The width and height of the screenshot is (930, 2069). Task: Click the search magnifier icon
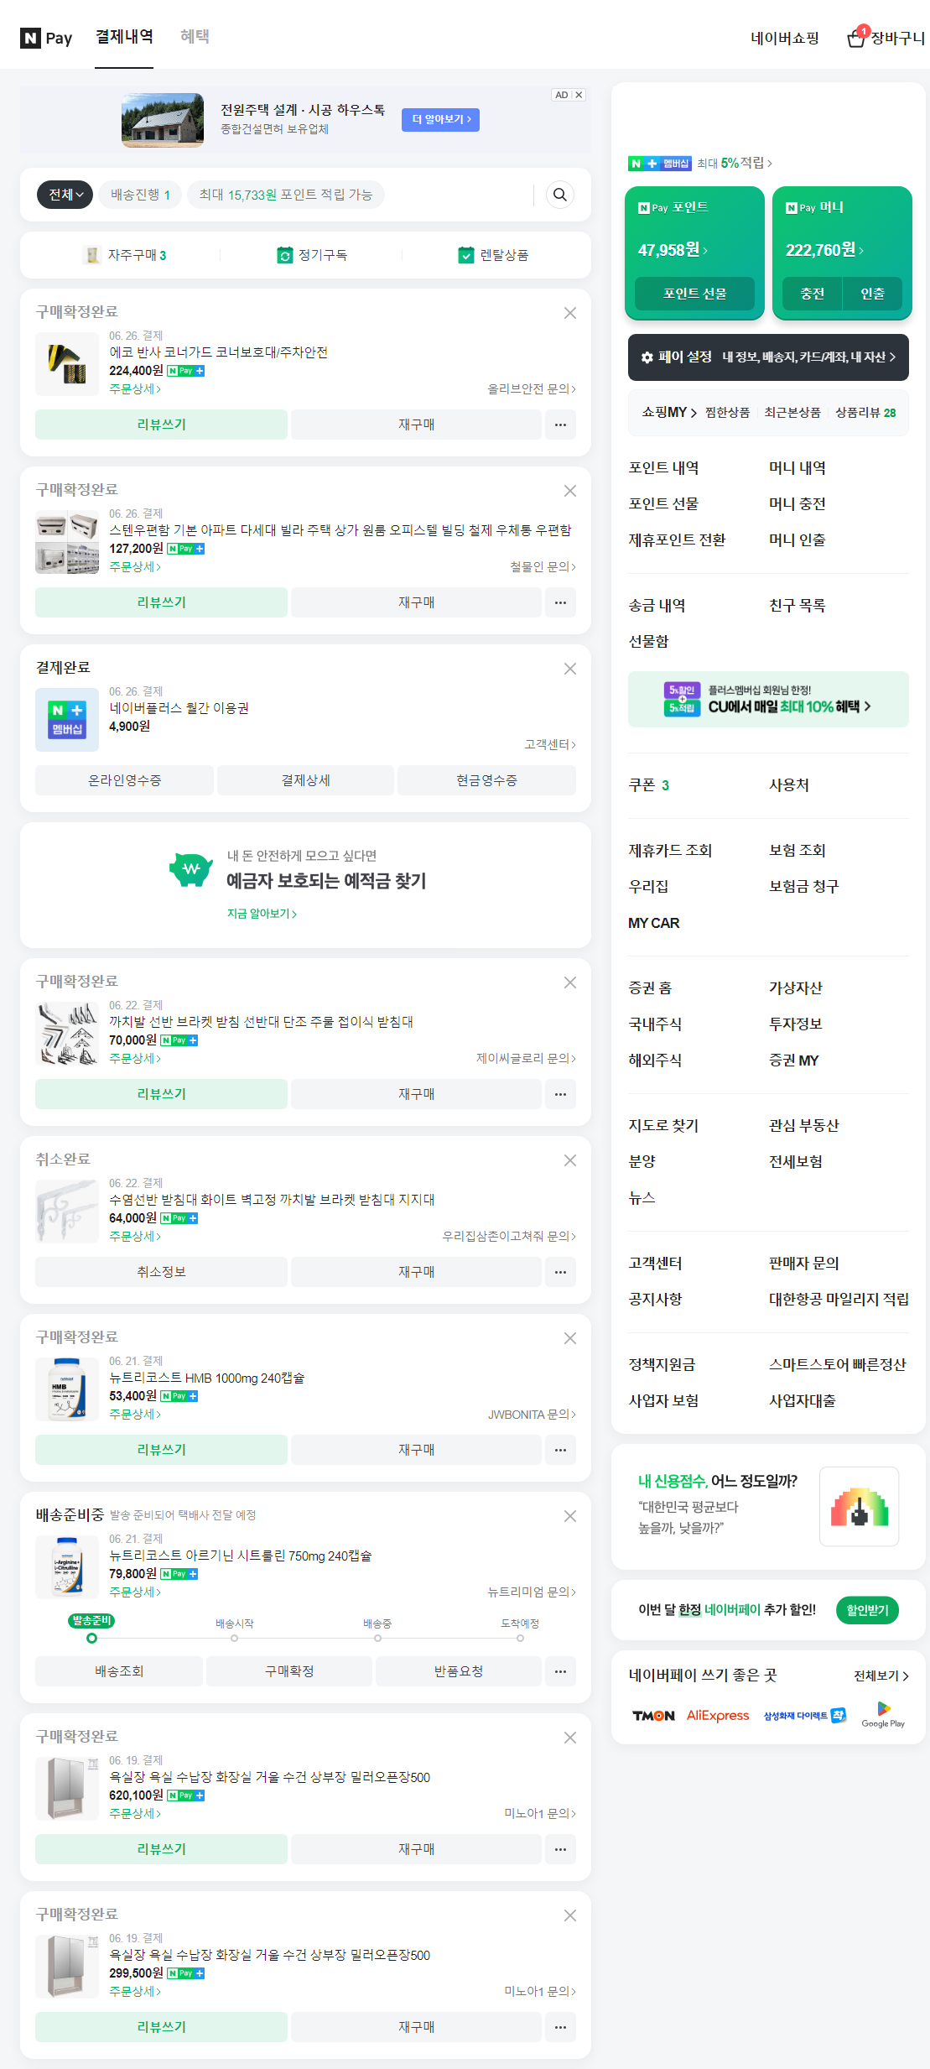point(560,195)
